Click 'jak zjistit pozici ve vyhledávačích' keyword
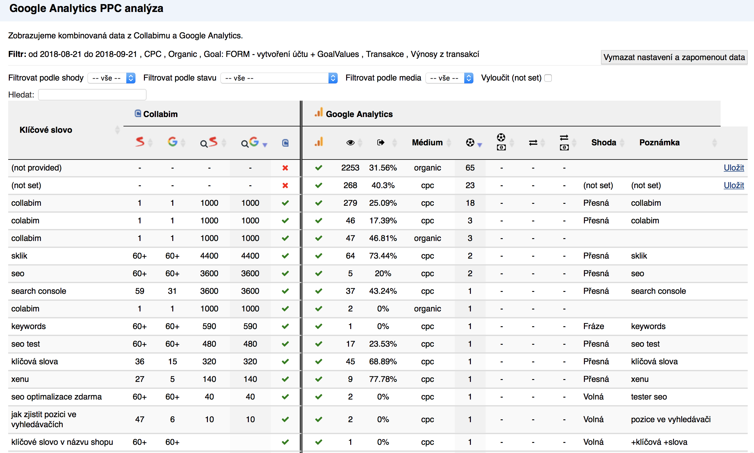This screenshot has width=754, height=453. [44, 420]
